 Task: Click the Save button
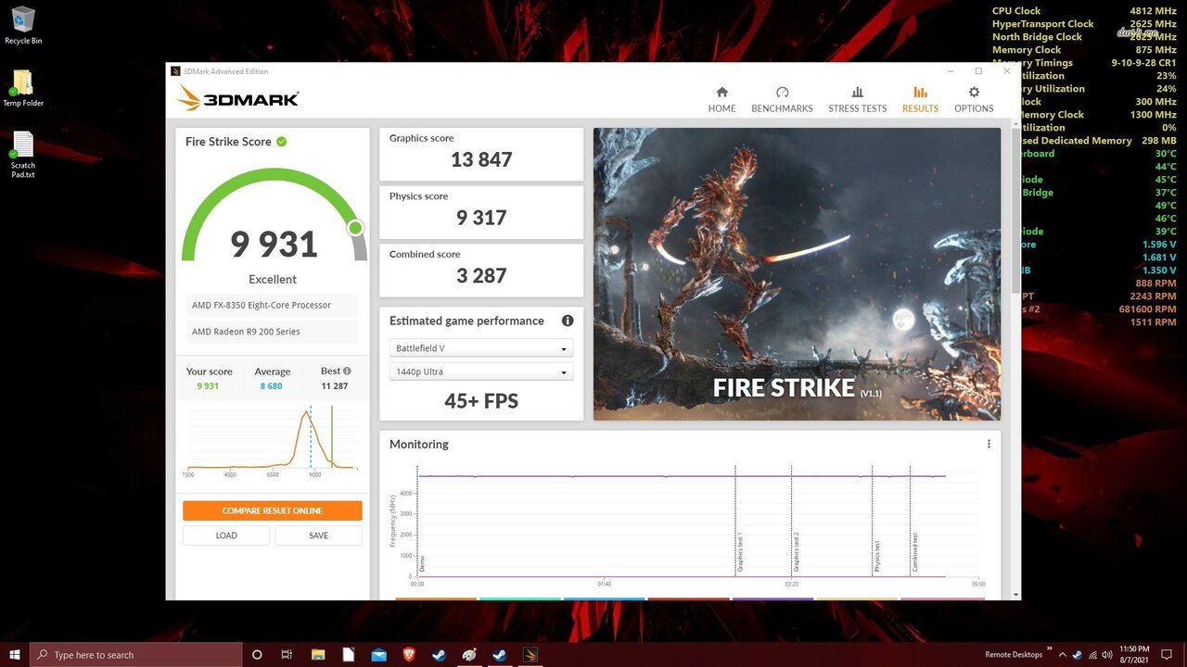tap(318, 535)
